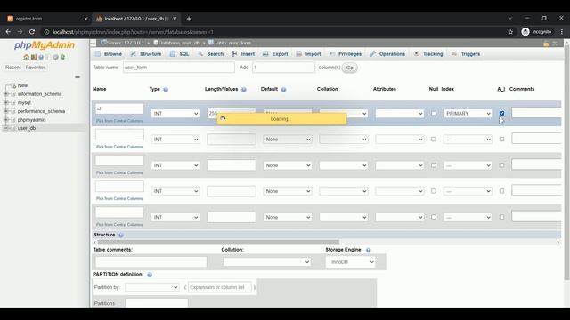The image size is (570, 320).
Task: Open the SQL tab
Action: click(x=179, y=54)
